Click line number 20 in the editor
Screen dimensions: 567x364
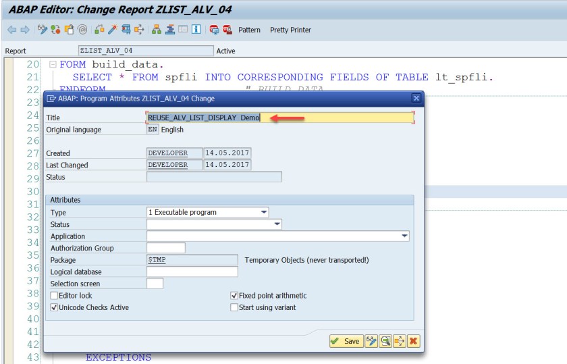(32, 64)
